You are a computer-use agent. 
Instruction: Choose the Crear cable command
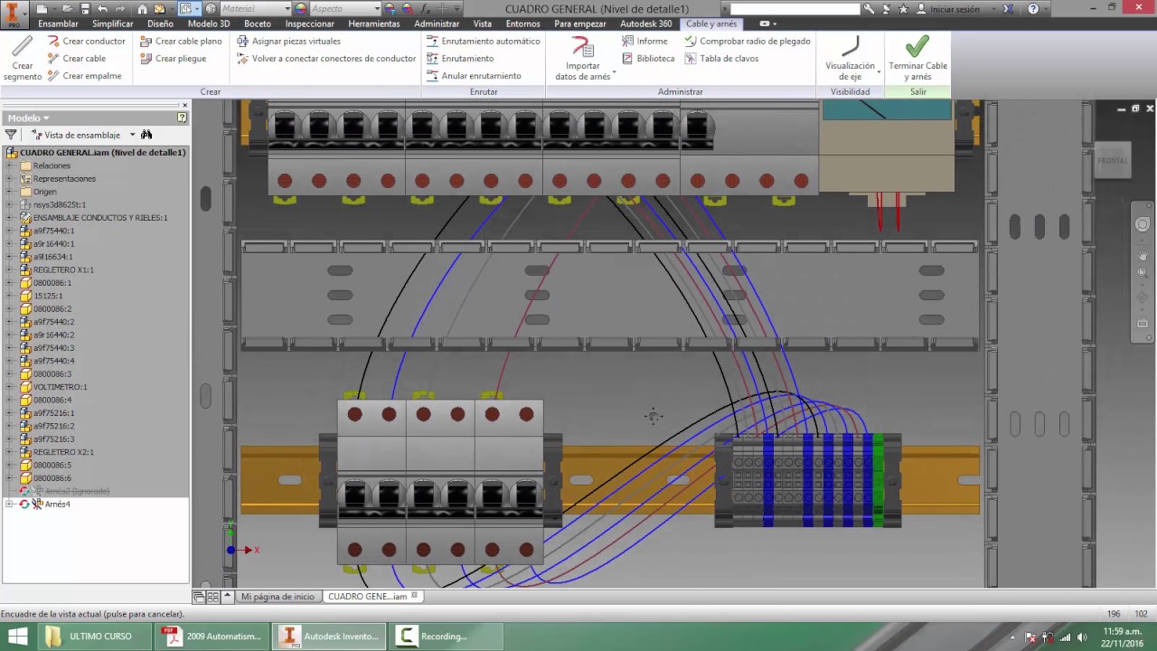pyautogui.click(x=77, y=59)
